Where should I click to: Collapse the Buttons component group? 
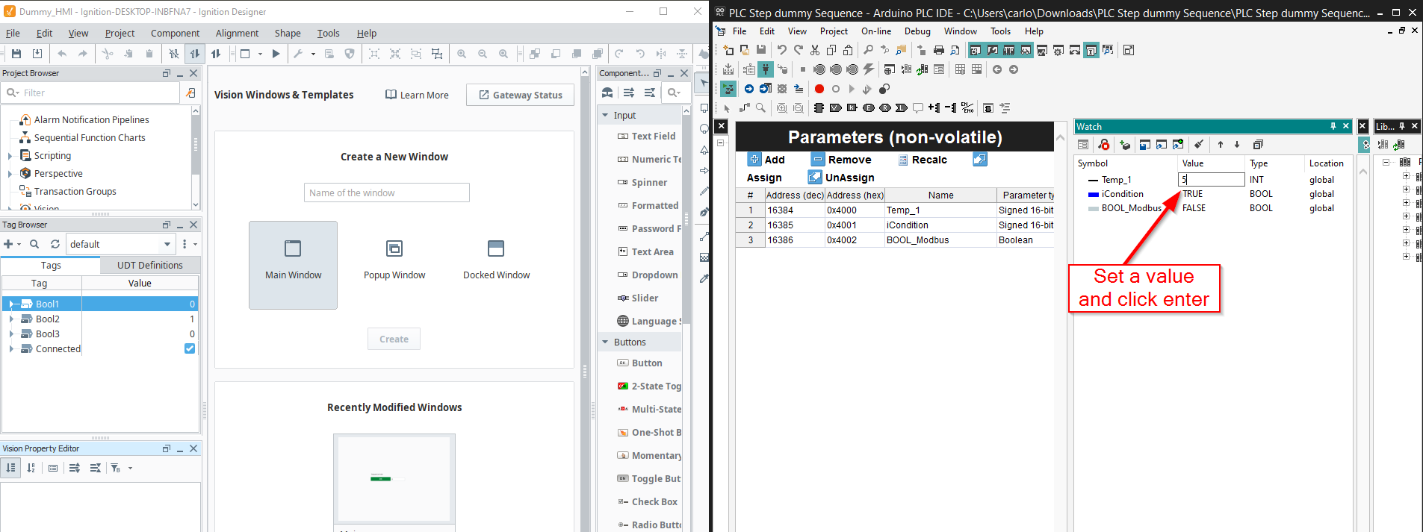click(605, 342)
